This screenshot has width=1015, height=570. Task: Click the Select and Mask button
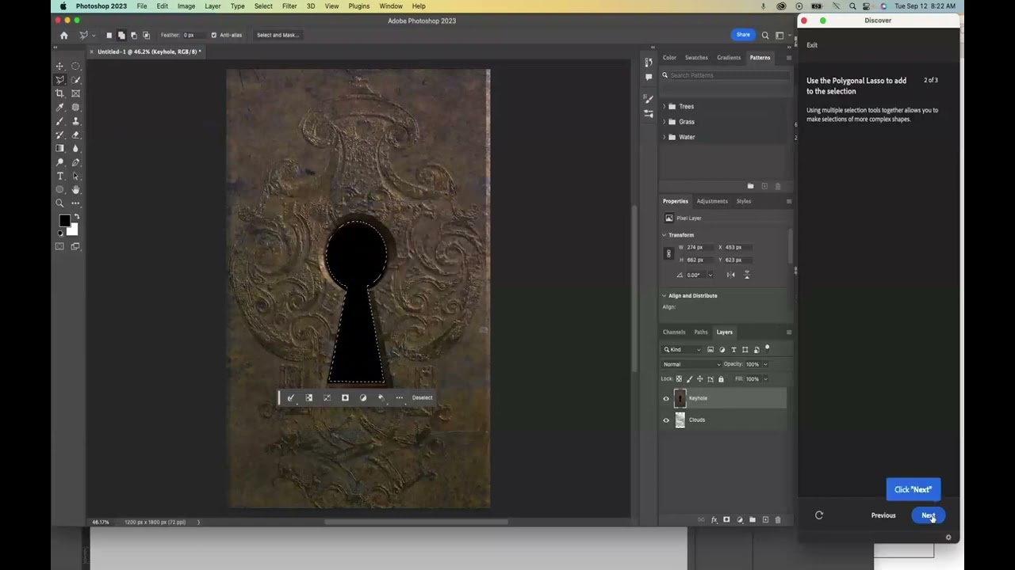pyautogui.click(x=278, y=35)
